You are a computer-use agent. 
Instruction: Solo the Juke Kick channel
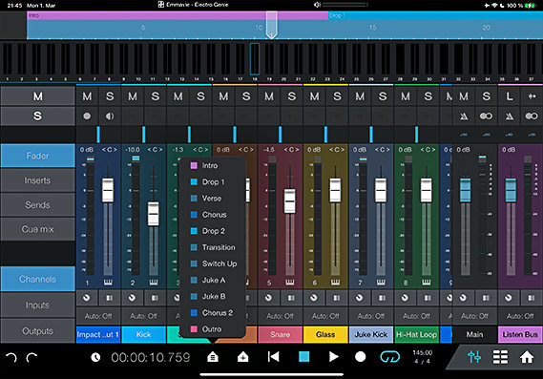point(383,96)
